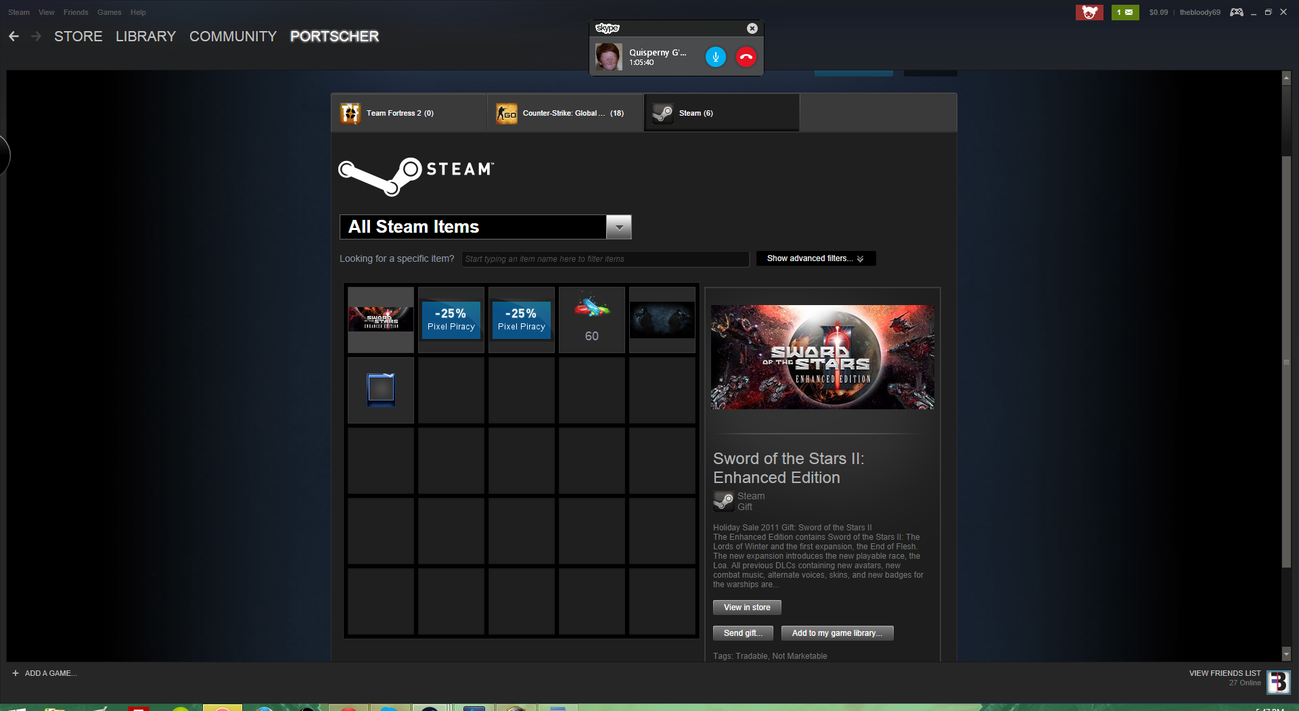Select the Pixel Piracy coupon beside the 60 item
This screenshot has width=1299, height=711.
[x=522, y=320]
